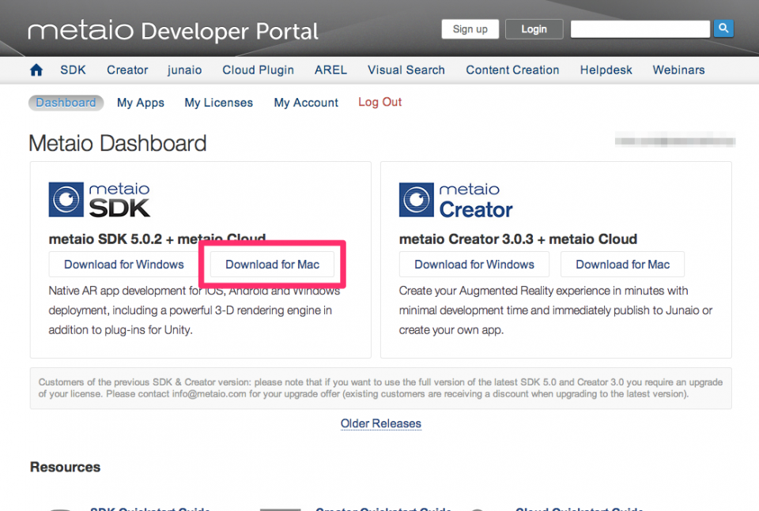
Task: Focus the header search input field
Action: [x=640, y=29]
